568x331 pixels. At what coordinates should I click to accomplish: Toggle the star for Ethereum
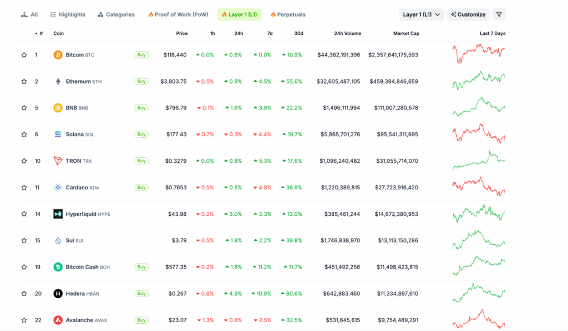click(x=24, y=81)
